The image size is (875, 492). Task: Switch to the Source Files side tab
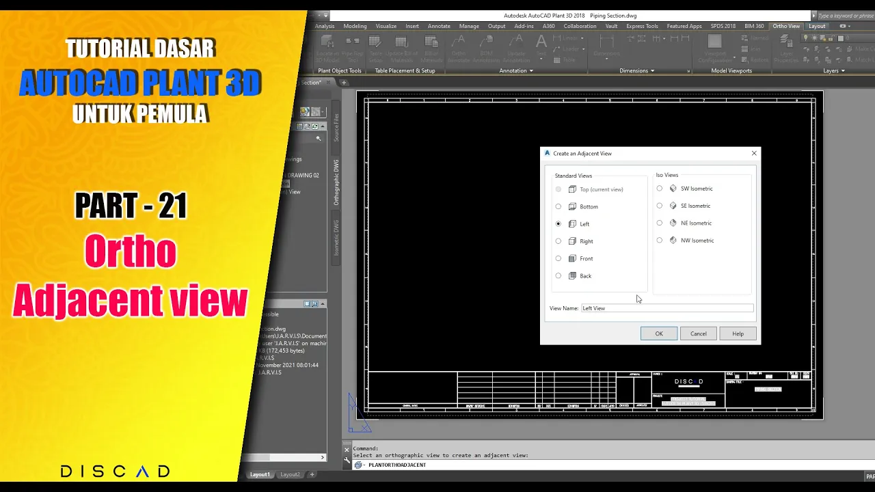click(336, 128)
